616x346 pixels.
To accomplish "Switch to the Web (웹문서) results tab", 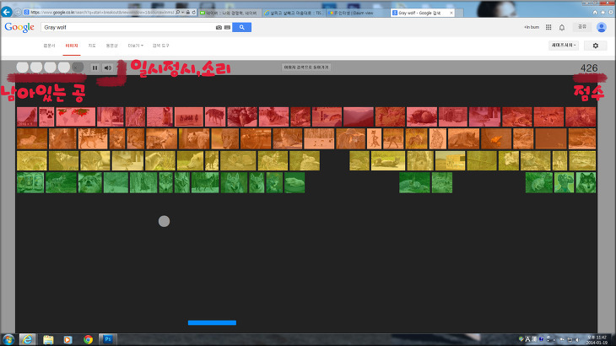I will point(49,46).
